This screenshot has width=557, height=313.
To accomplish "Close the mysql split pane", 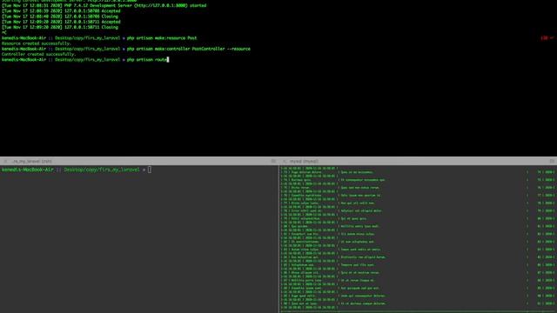I will (x=285, y=161).
